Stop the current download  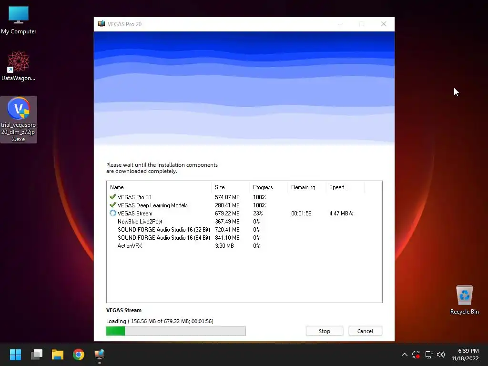point(324,331)
